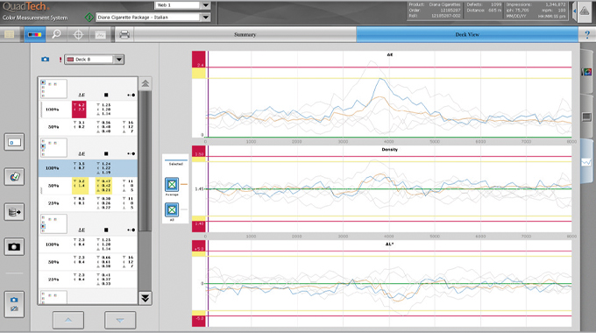Select the third patch position thumbnail
The image size is (596, 333).
tap(53, 224)
